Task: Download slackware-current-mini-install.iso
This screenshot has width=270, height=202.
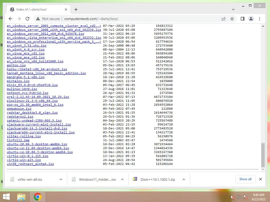Action: coord(39,124)
